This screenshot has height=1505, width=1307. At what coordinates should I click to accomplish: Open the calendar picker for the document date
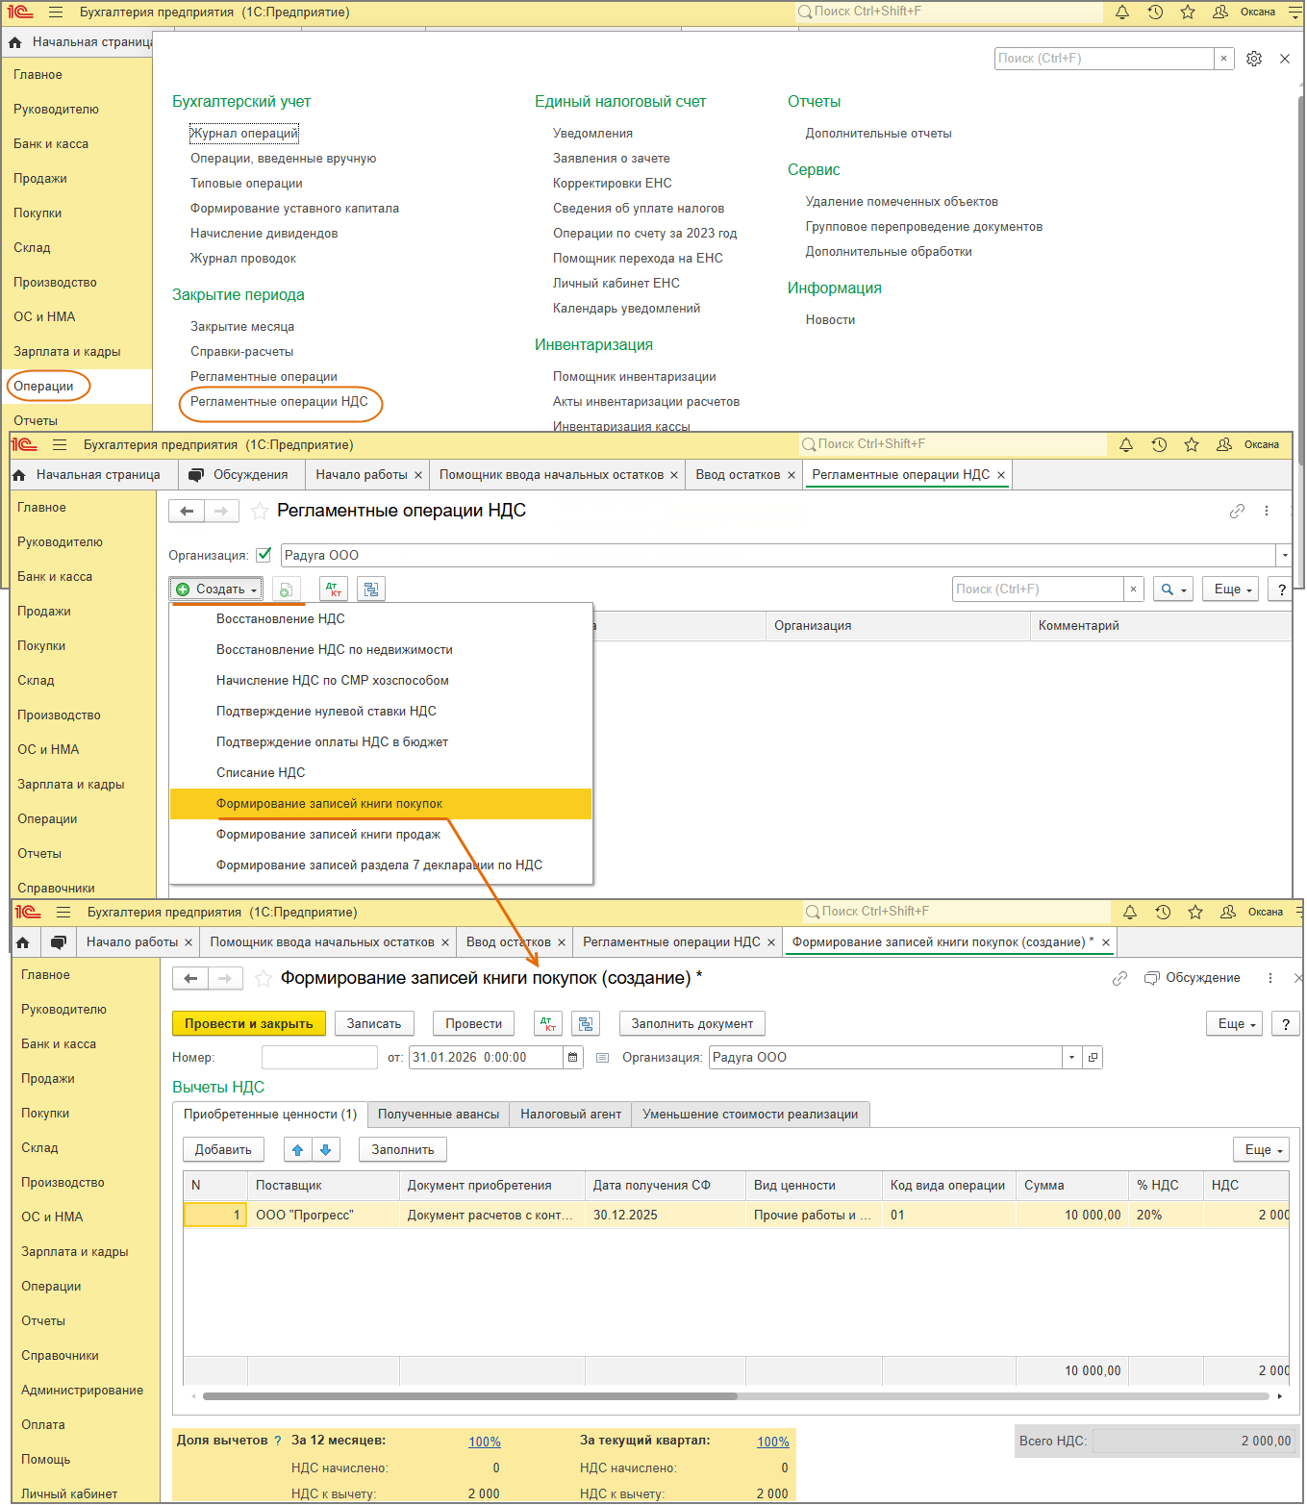click(x=573, y=1058)
